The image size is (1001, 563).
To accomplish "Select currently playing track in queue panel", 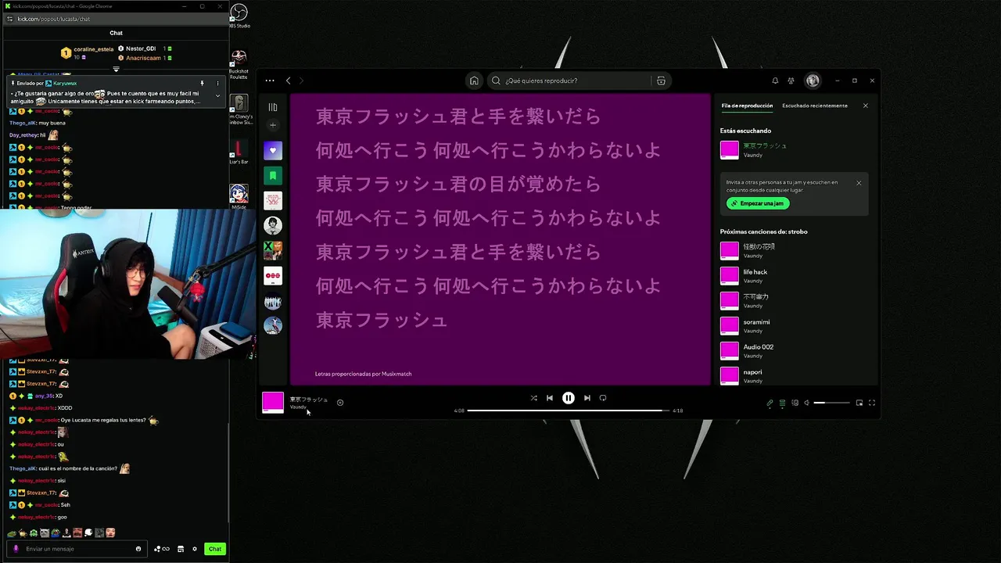I will coord(794,149).
